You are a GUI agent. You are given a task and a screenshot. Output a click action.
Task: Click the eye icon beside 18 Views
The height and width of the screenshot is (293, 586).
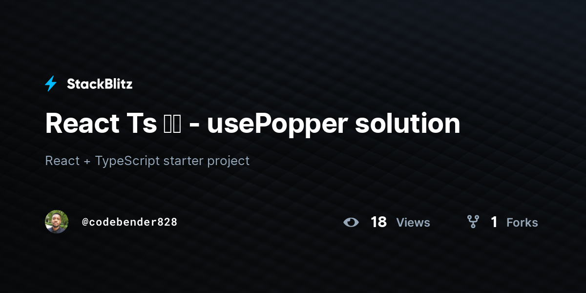click(351, 222)
